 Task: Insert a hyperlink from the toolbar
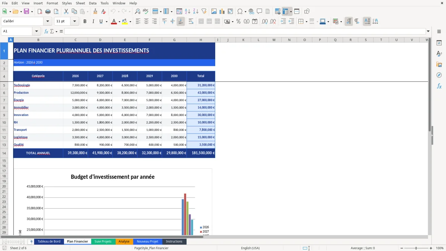point(252,11)
